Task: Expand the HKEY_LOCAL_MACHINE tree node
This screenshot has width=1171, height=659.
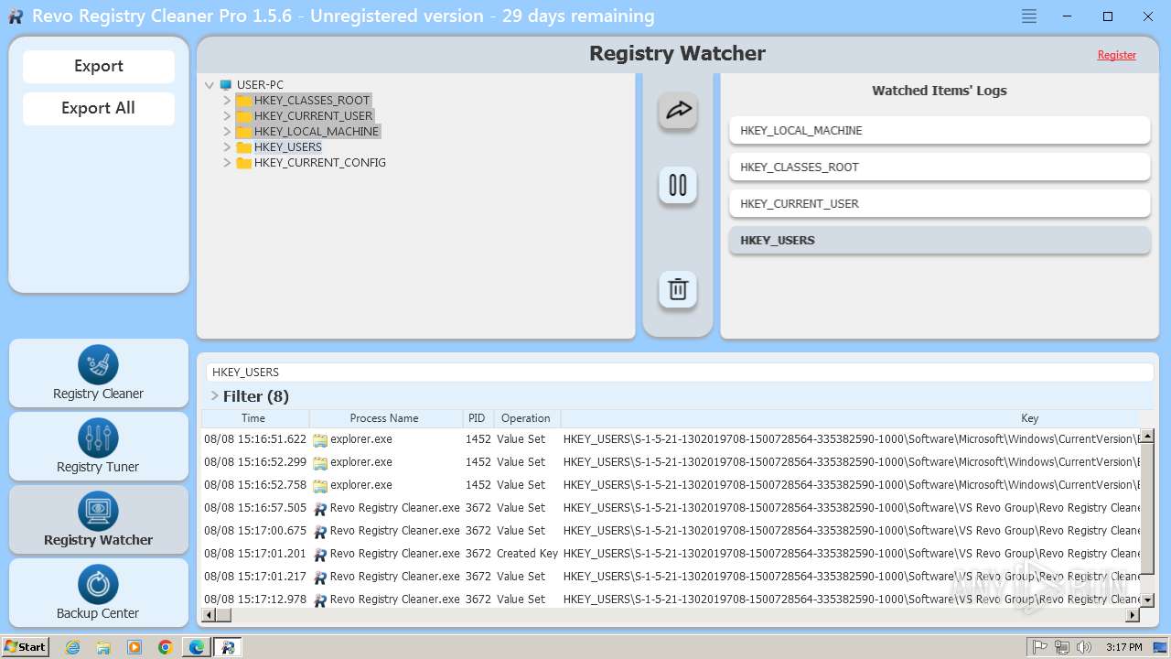Action: [227, 132]
